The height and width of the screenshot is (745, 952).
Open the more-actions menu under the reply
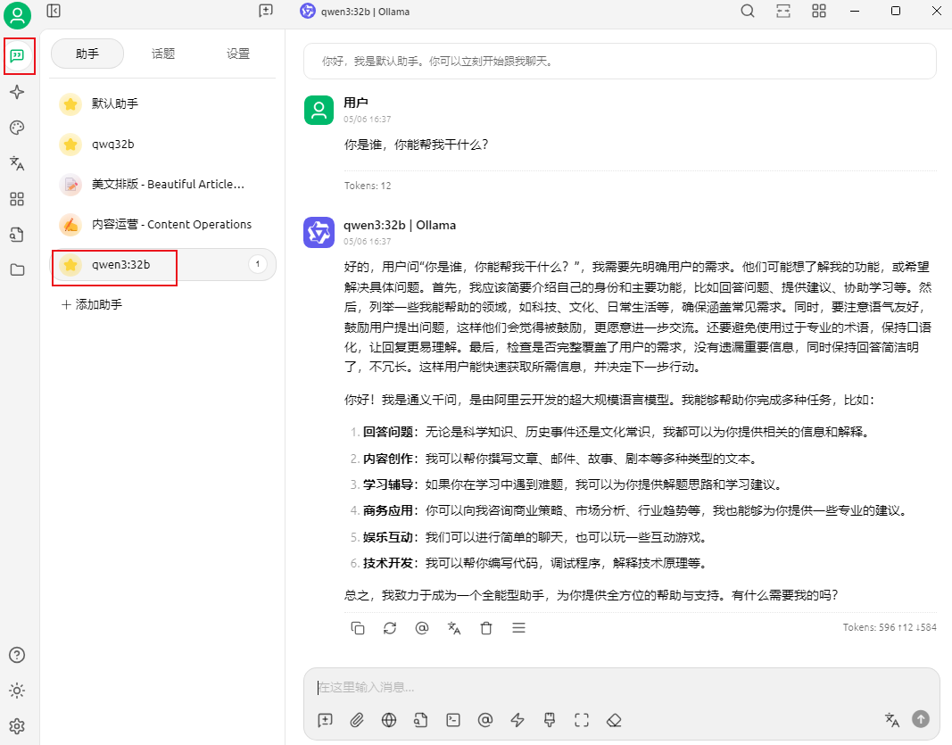[518, 628]
